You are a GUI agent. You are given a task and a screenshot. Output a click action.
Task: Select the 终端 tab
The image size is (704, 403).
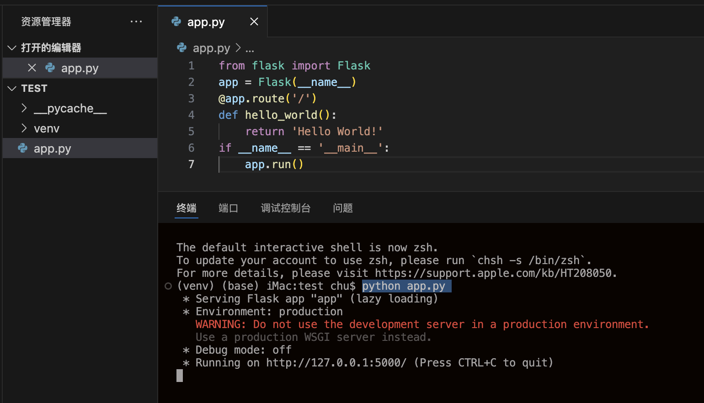pyautogui.click(x=186, y=208)
